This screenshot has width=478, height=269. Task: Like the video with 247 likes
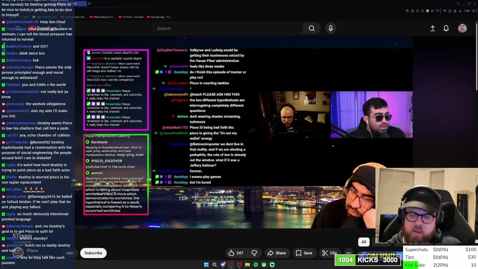pyautogui.click(x=236, y=253)
